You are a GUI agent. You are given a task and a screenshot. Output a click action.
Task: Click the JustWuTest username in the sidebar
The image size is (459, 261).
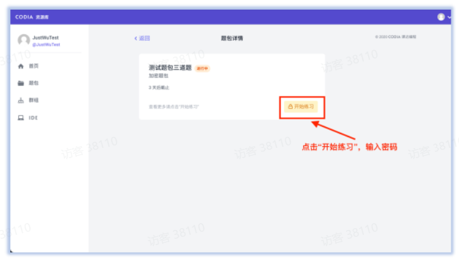coord(46,38)
